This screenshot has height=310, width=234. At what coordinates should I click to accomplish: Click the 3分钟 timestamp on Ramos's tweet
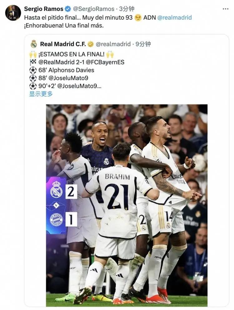tap(127, 9)
